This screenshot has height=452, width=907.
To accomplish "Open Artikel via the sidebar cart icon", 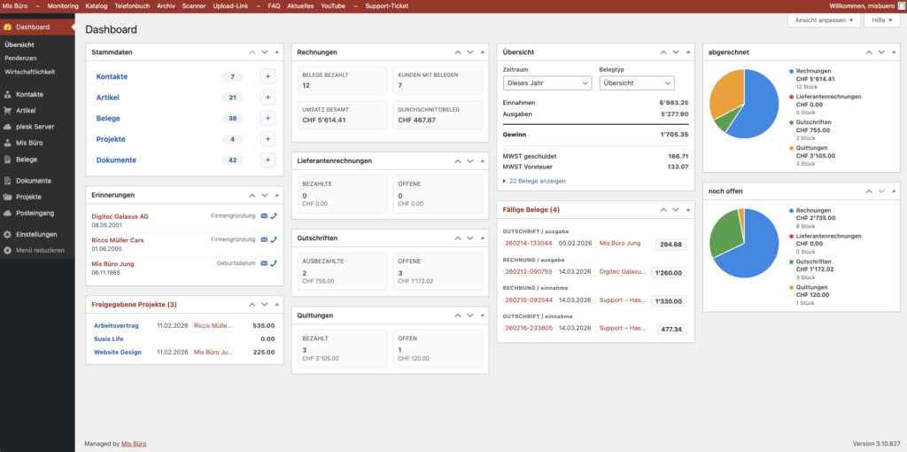I will pos(8,111).
